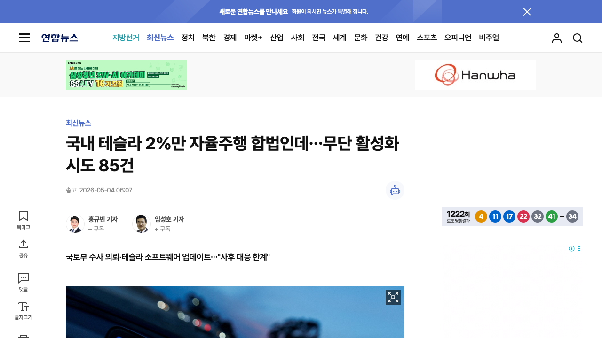The height and width of the screenshot is (338, 602).
Task: Click the 송고 2026-05-04 06:07 timestamp
Action: [x=99, y=190]
